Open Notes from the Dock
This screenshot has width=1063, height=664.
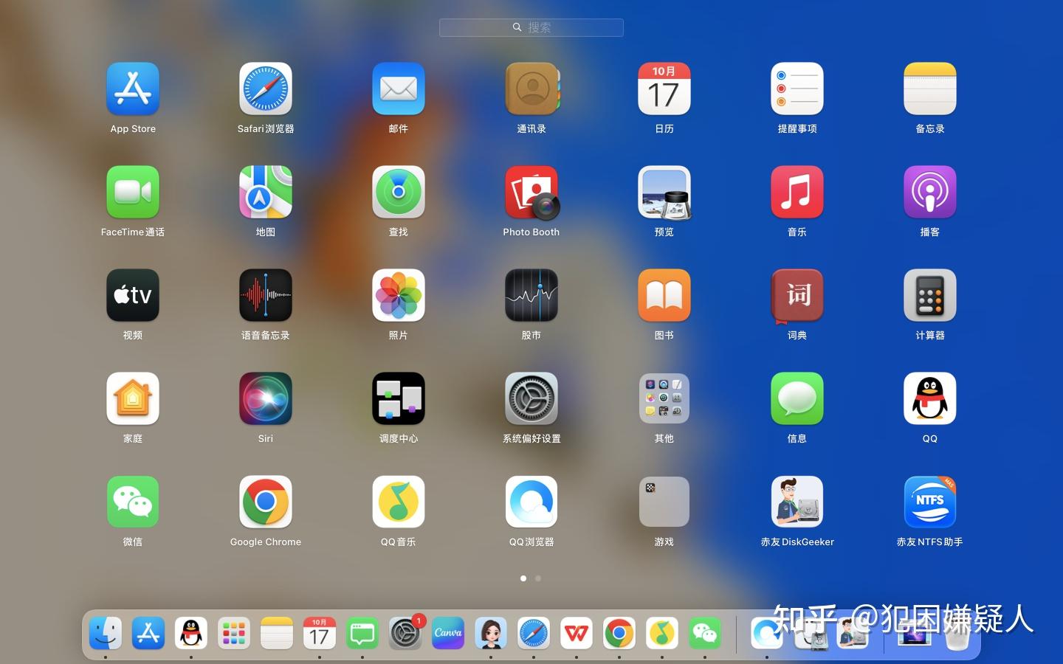pos(277,633)
